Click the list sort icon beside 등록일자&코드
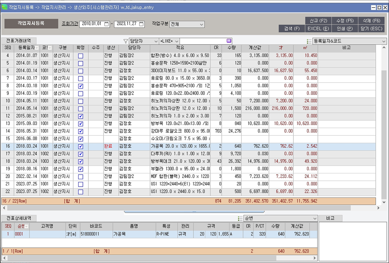Screen dimensions: 389x263 click(x=309, y=42)
